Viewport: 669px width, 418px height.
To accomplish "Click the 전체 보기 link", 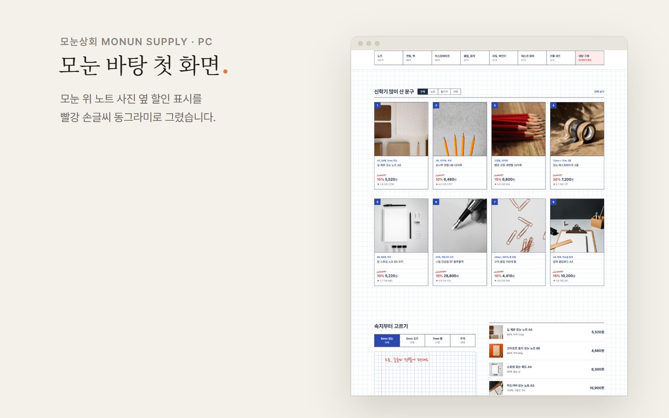I will [599, 92].
